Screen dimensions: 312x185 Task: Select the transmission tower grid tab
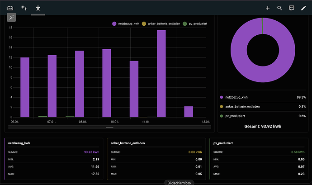click(x=38, y=8)
